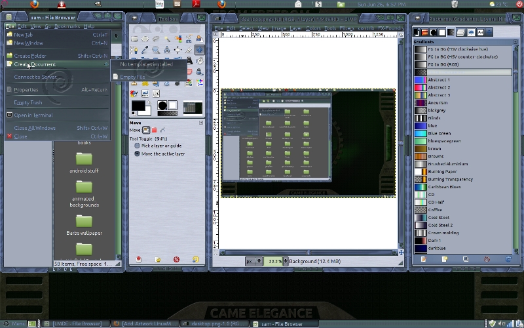Switch to the Brushes tab in dock
Screen dimensions: 524x328
434,32
